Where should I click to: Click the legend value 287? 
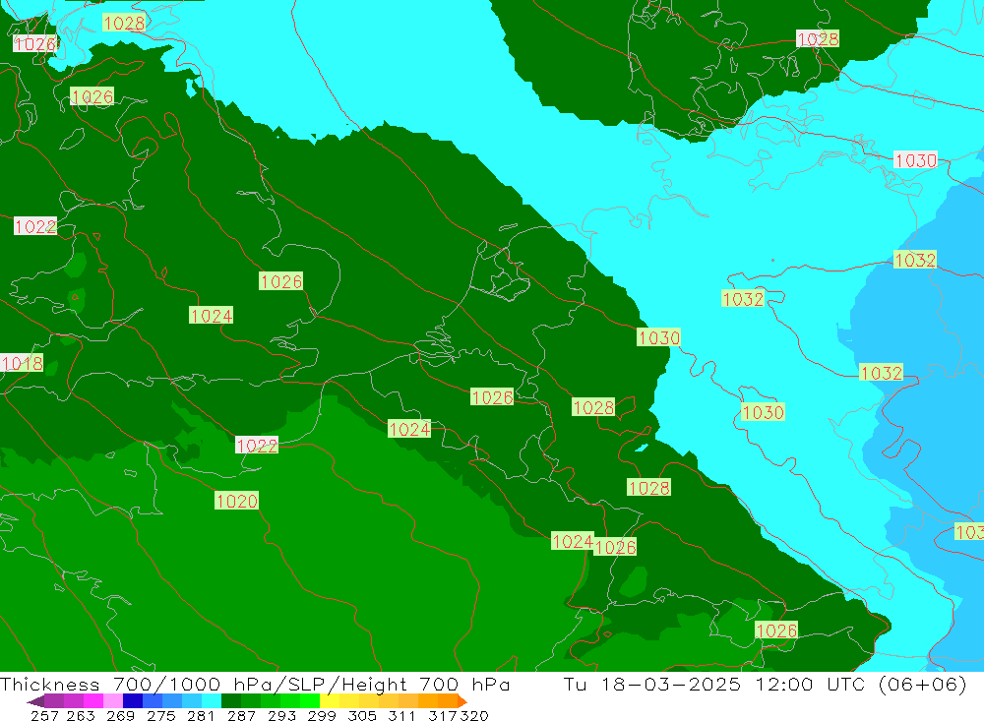coord(241,715)
